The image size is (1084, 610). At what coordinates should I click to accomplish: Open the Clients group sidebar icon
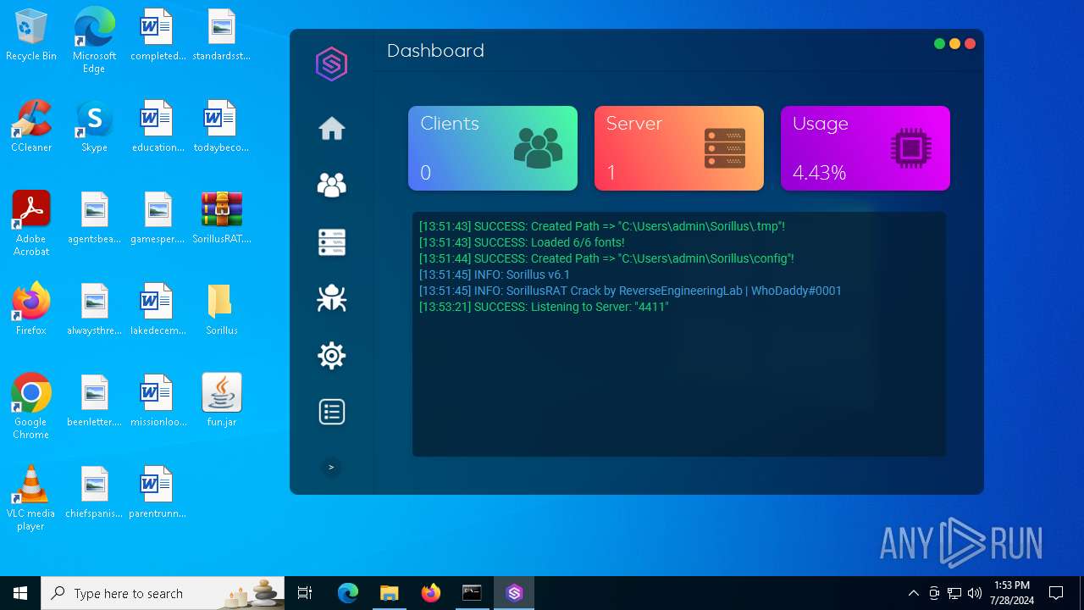pyautogui.click(x=331, y=185)
